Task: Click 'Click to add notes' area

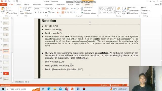Action: [22, 82]
